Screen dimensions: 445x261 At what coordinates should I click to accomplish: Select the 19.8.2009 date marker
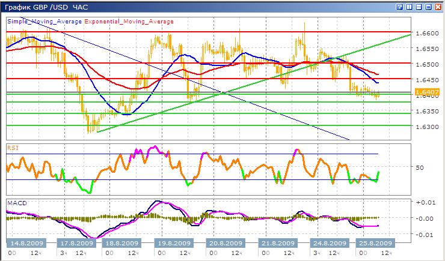click(173, 243)
